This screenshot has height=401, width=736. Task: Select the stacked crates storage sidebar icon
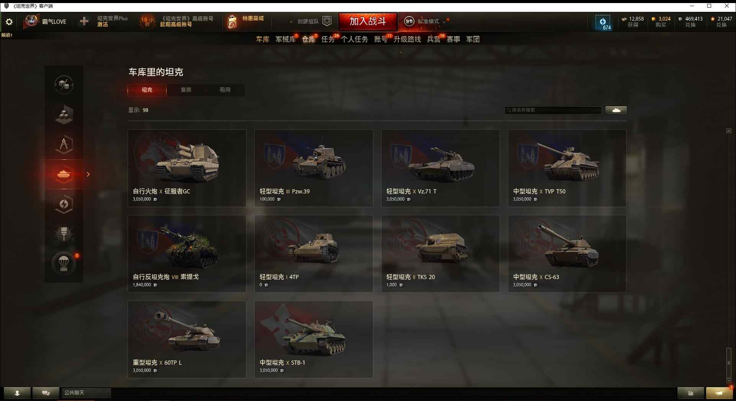click(x=64, y=114)
